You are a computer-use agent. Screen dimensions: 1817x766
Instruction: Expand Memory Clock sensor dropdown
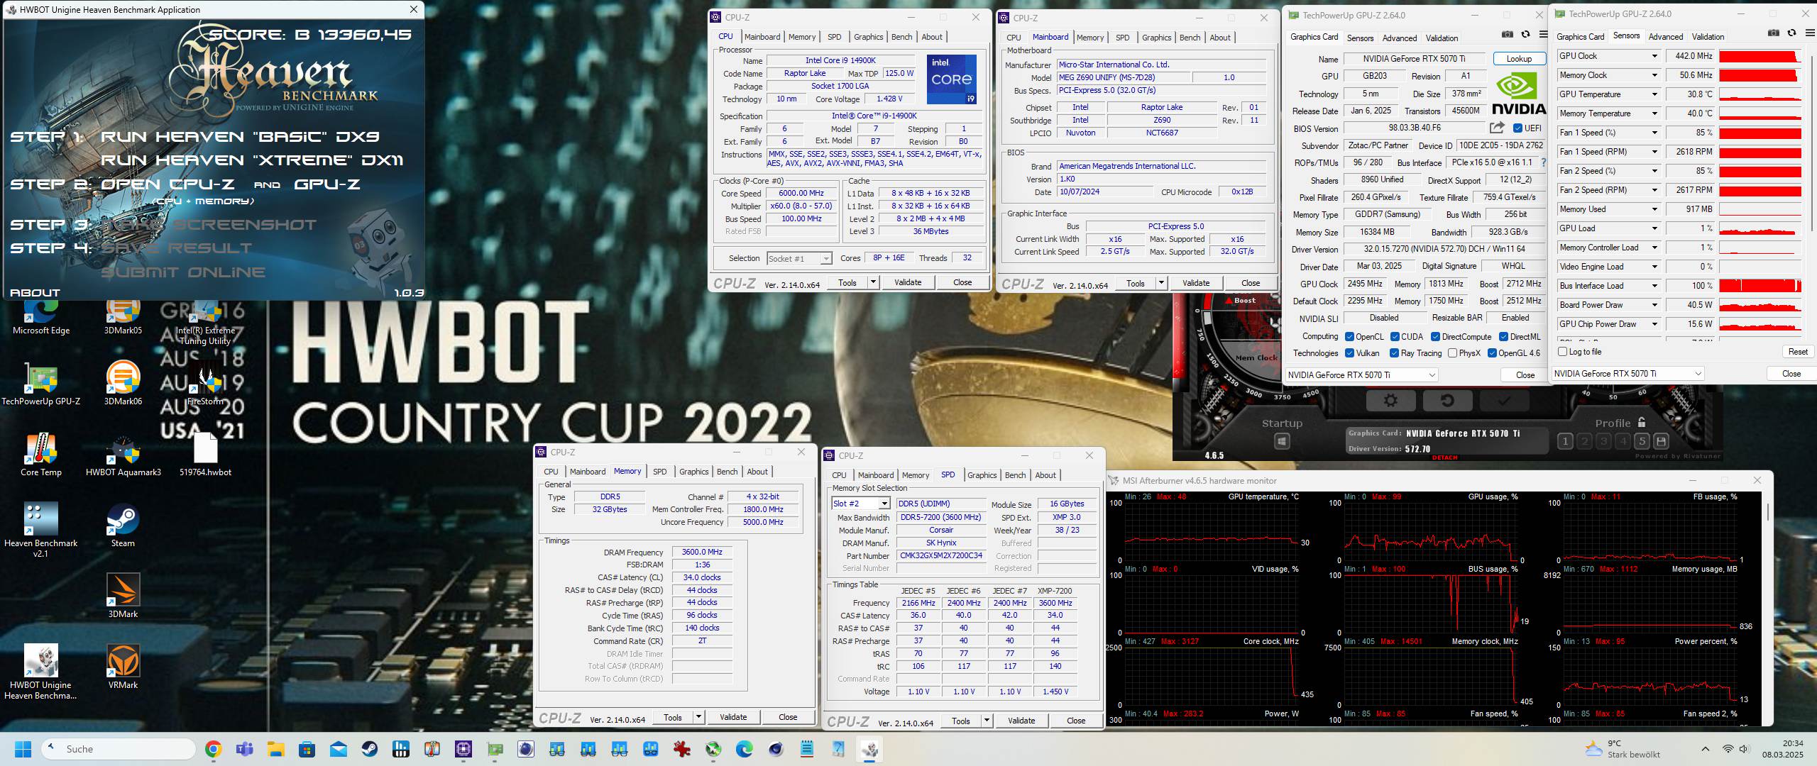tap(1654, 75)
